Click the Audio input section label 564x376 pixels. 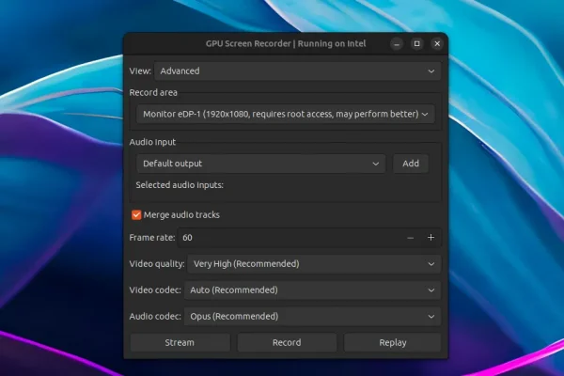[152, 142]
